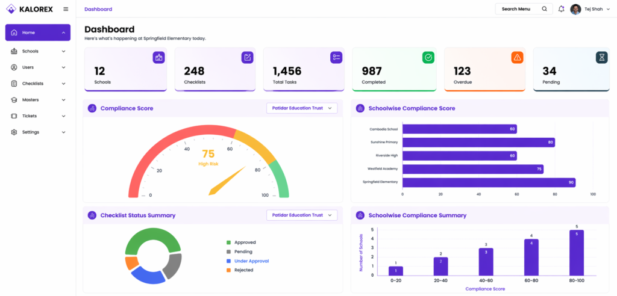Click the Schools card icon
The image size is (617, 296).
[158, 57]
